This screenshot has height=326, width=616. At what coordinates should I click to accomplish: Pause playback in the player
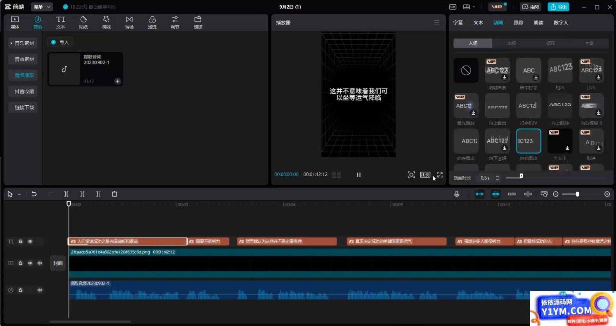[359, 175]
